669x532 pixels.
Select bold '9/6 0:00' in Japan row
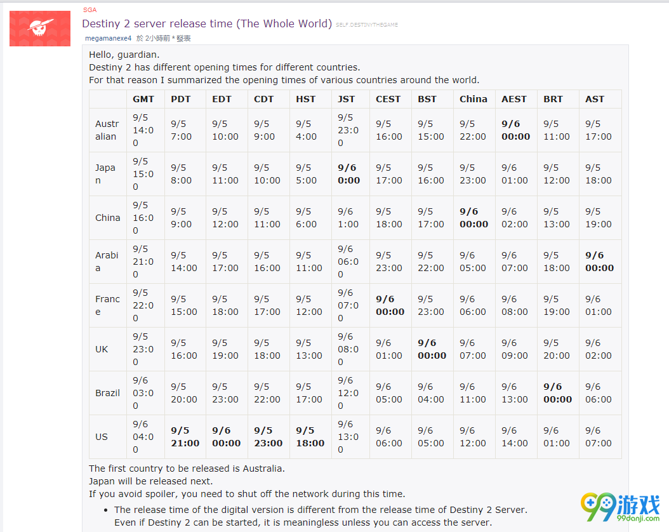pos(348,174)
